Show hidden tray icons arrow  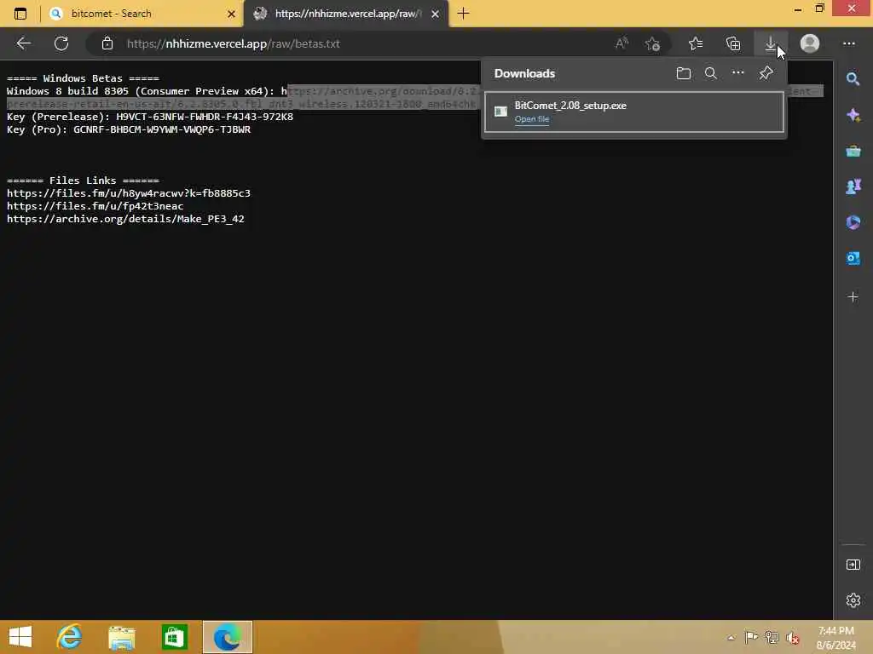(x=731, y=637)
